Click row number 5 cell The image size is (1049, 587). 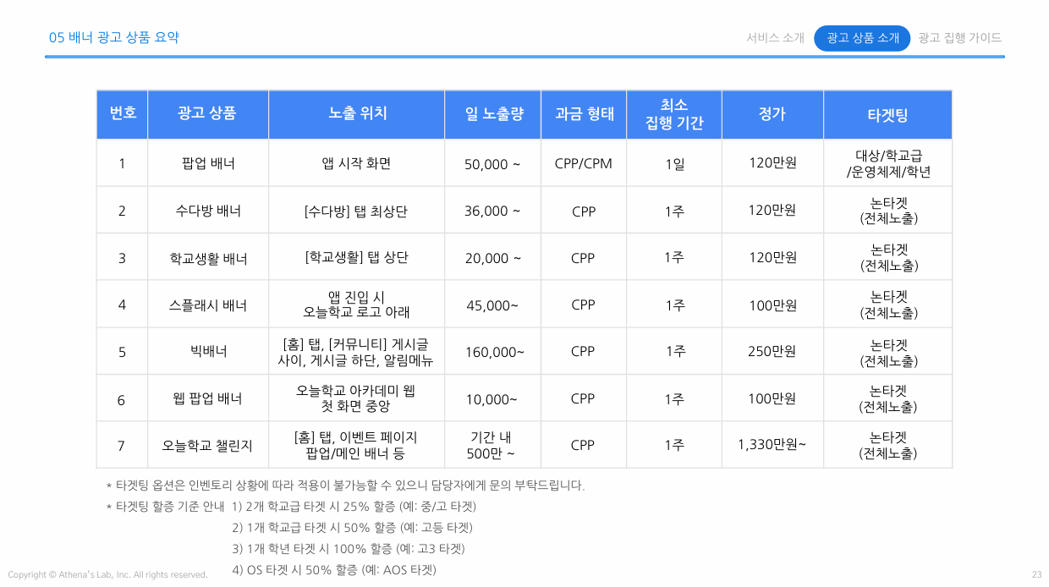coord(122,352)
